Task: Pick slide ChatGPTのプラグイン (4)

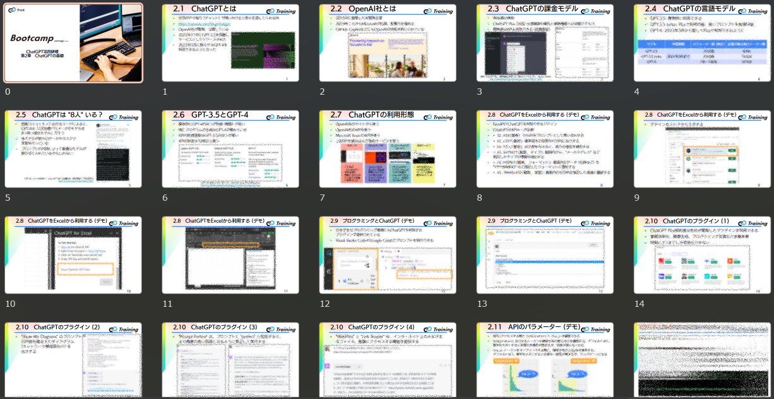Action: pos(388,360)
